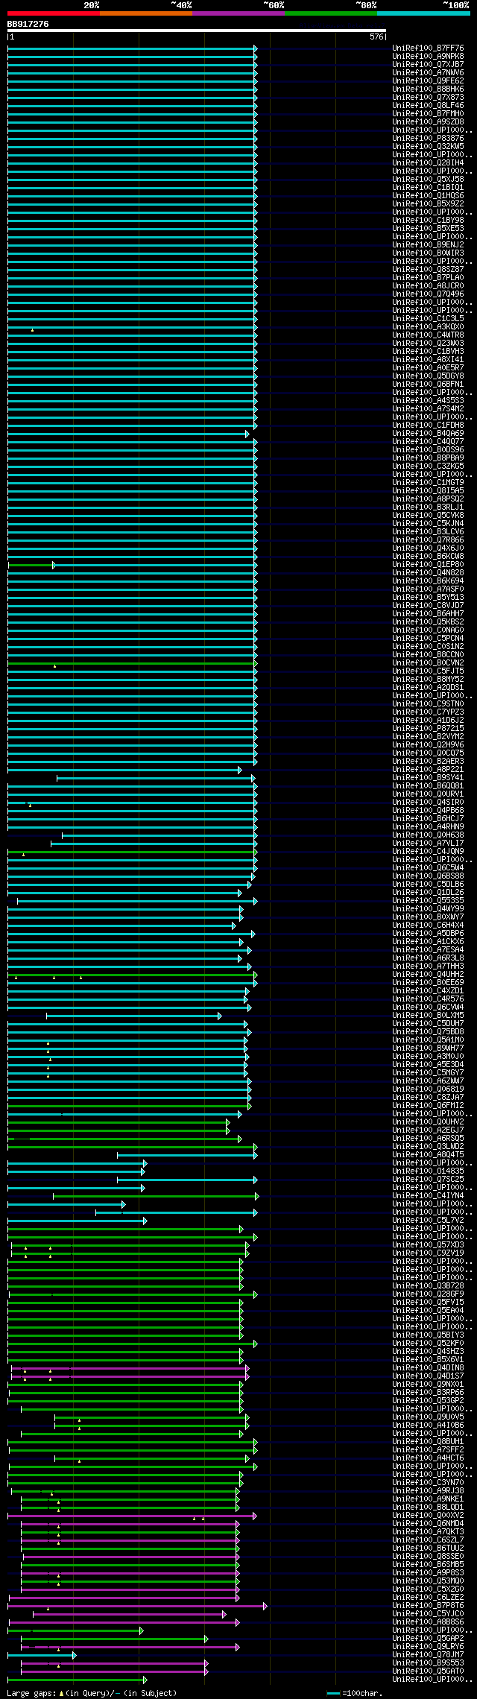Select label UniRef100_A3KQX0

428,326
